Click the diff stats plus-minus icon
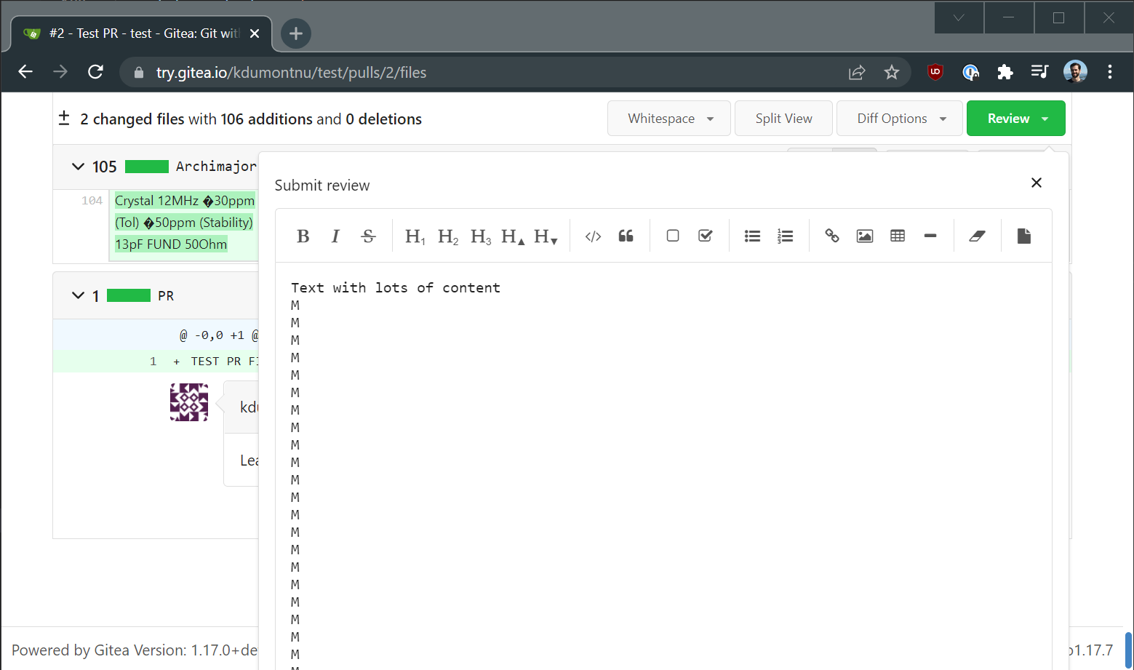Viewport: 1134px width, 670px height. pyautogui.click(x=64, y=118)
